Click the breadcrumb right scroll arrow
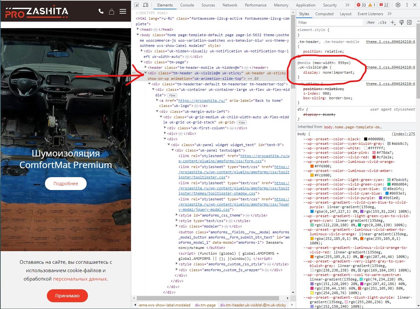 292,305
